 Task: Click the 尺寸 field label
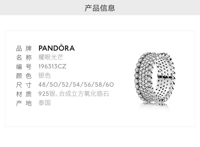pos(24,85)
